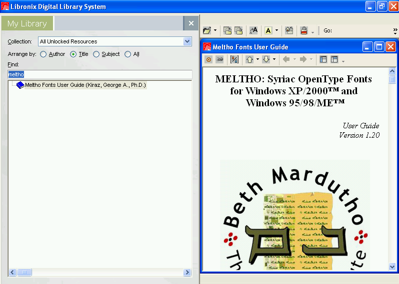This screenshot has width=399, height=284.
Task: Expand main toolbar overflow chevron
Action: click(x=395, y=31)
